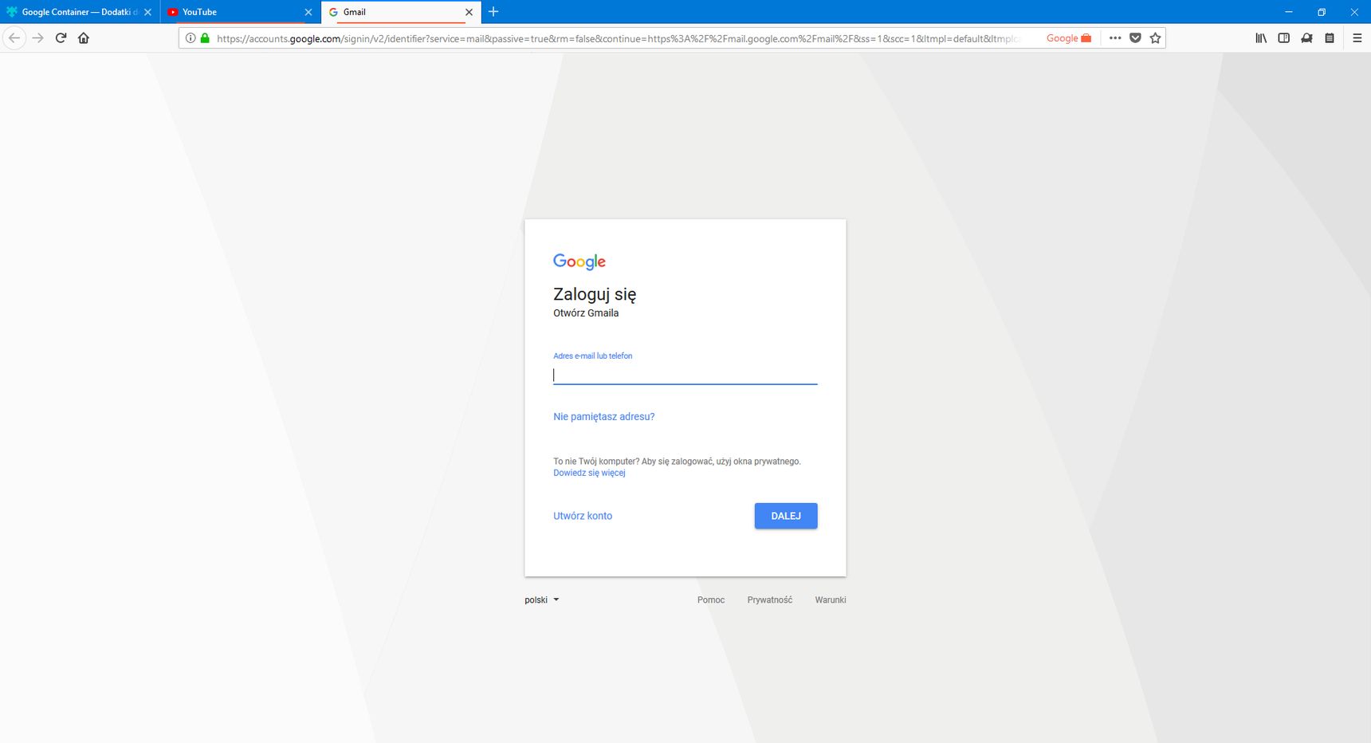Minimize the Firefox window
Viewport: 1371px width, 743px height.
tap(1288, 12)
